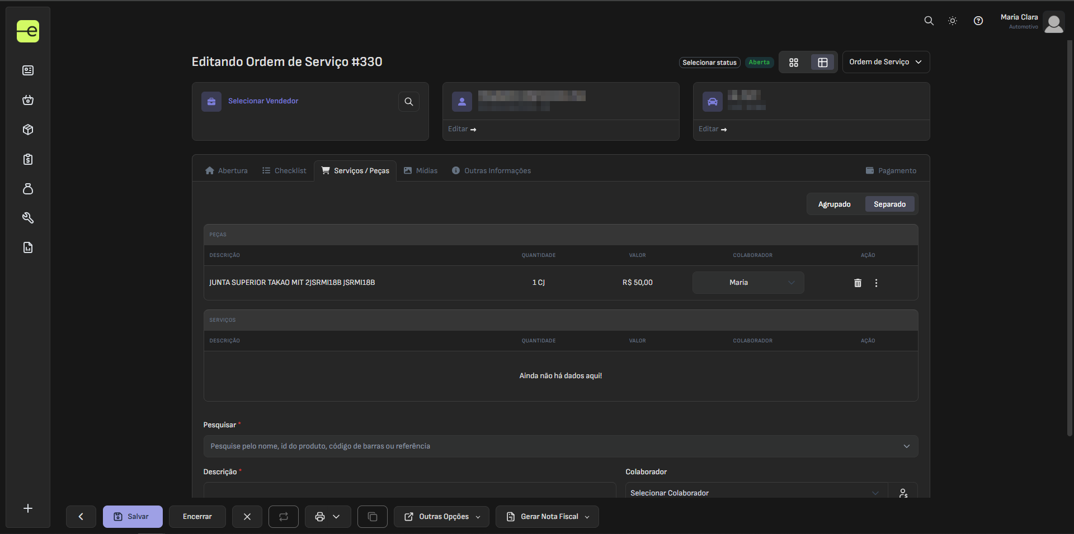Open the help question mark icon
1074x534 pixels.
click(x=978, y=21)
